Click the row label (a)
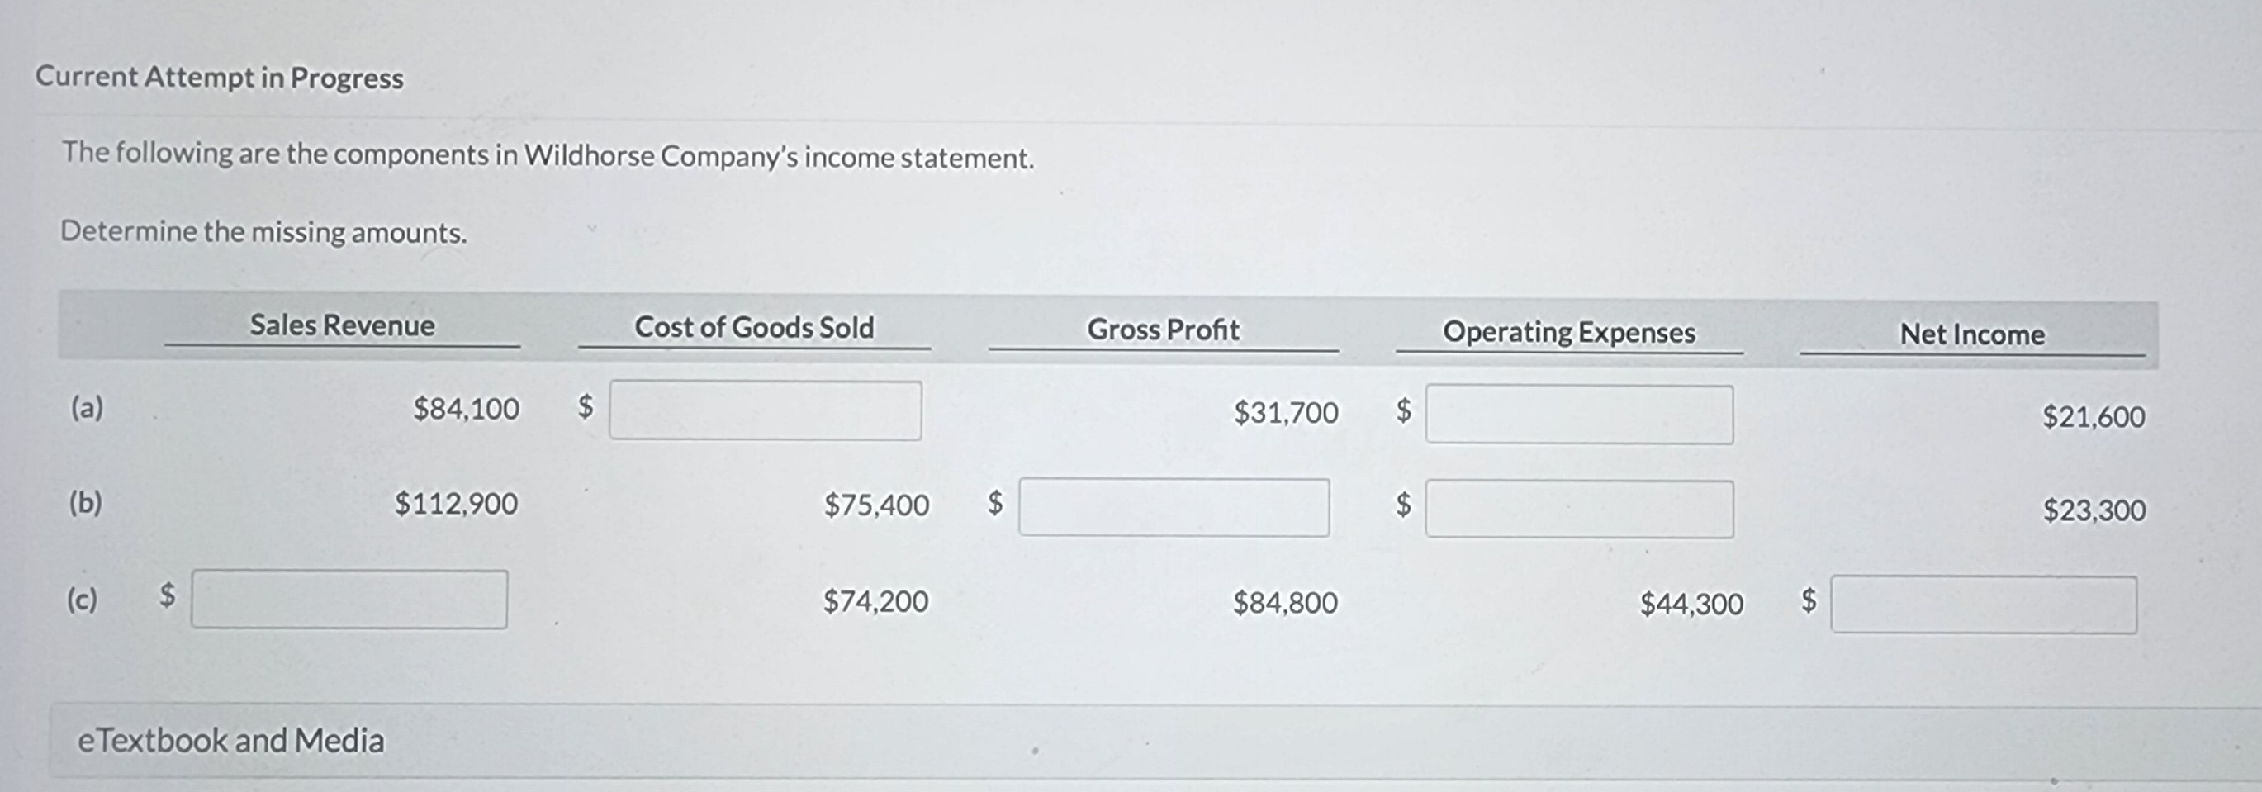The height and width of the screenshot is (792, 2262). pyautogui.click(x=84, y=406)
